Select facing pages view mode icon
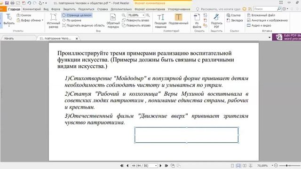The height and width of the screenshot is (169, 301). [245, 166]
